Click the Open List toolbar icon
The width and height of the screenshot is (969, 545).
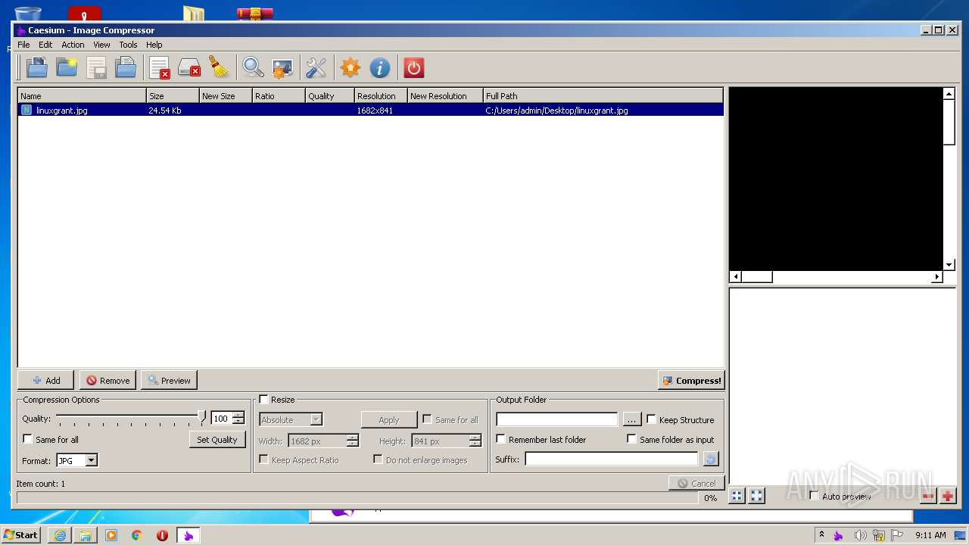coord(126,68)
